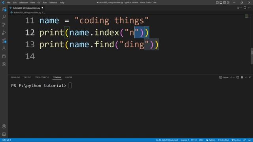Open the Run and Debug view

point(4,32)
